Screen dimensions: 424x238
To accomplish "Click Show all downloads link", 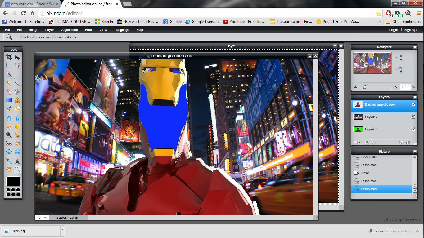I will coord(392,231).
